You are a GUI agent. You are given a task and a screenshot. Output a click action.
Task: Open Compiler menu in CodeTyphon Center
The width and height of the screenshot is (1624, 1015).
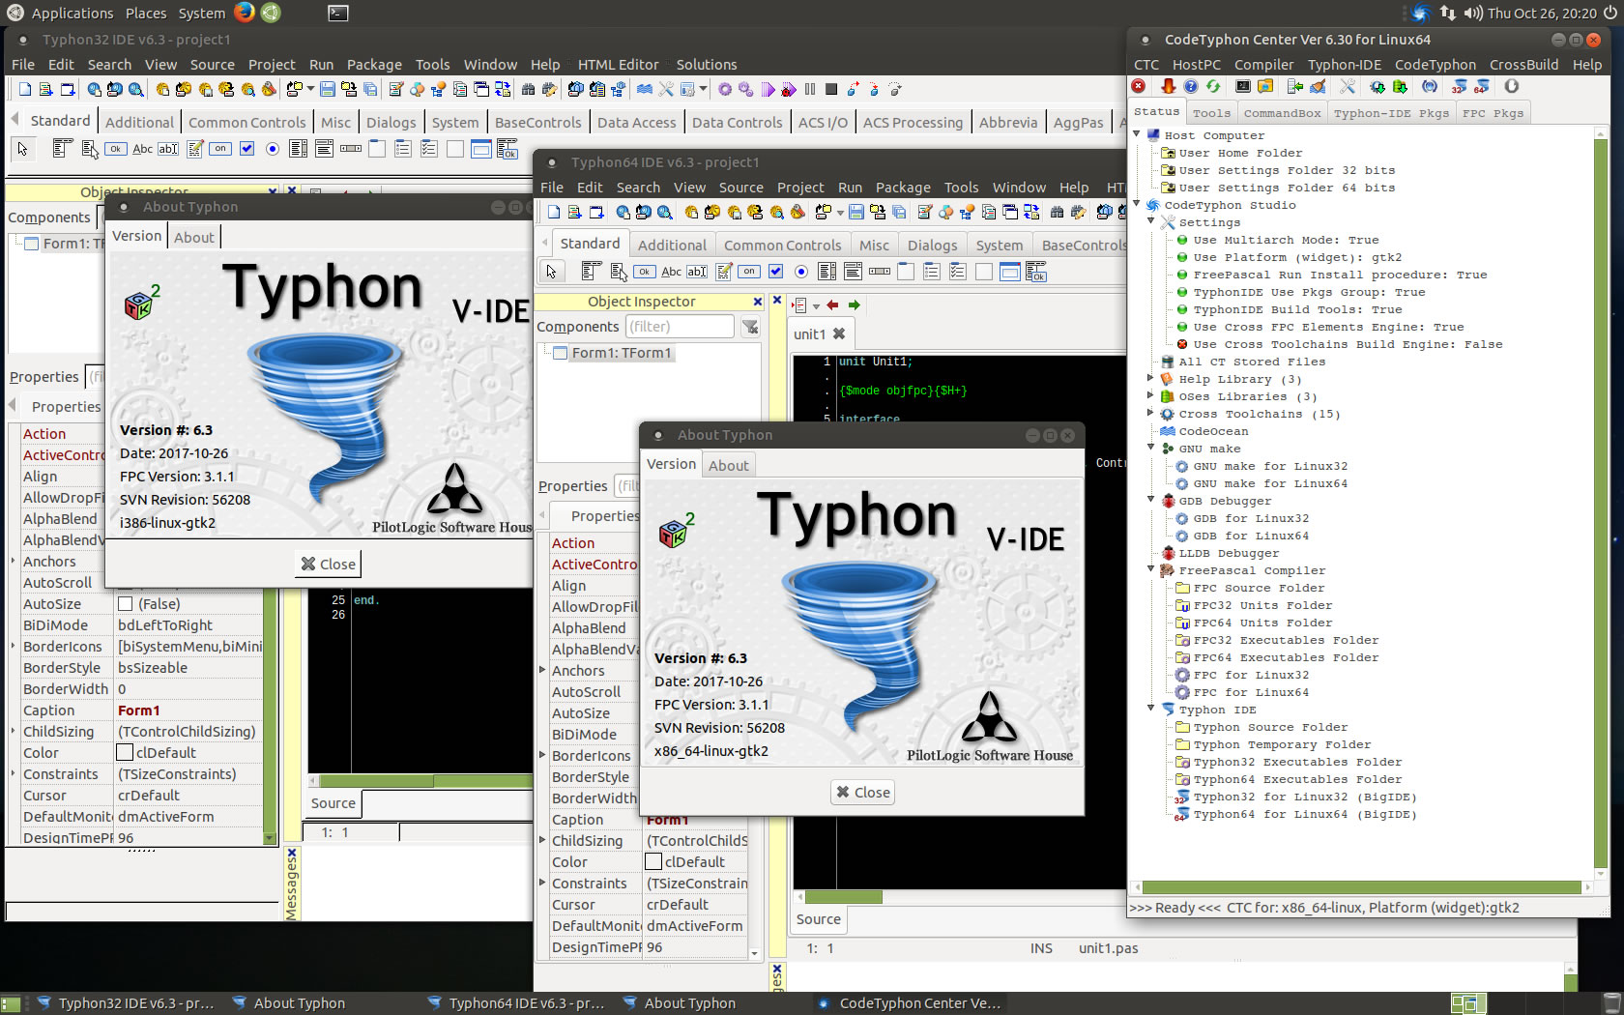(x=1263, y=65)
